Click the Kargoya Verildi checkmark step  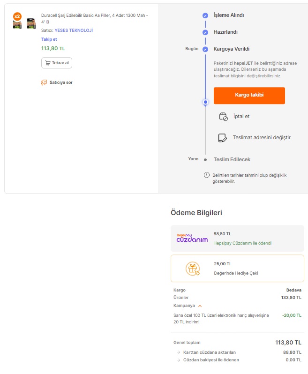click(205, 49)
